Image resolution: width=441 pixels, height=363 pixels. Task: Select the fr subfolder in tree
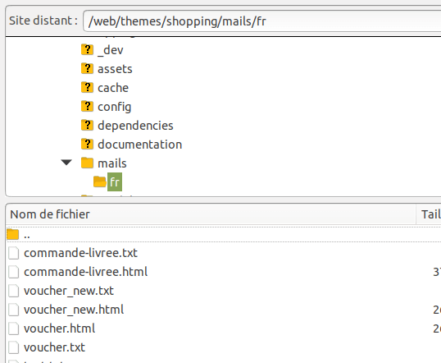pyautogui.click(x=115, y=182)
